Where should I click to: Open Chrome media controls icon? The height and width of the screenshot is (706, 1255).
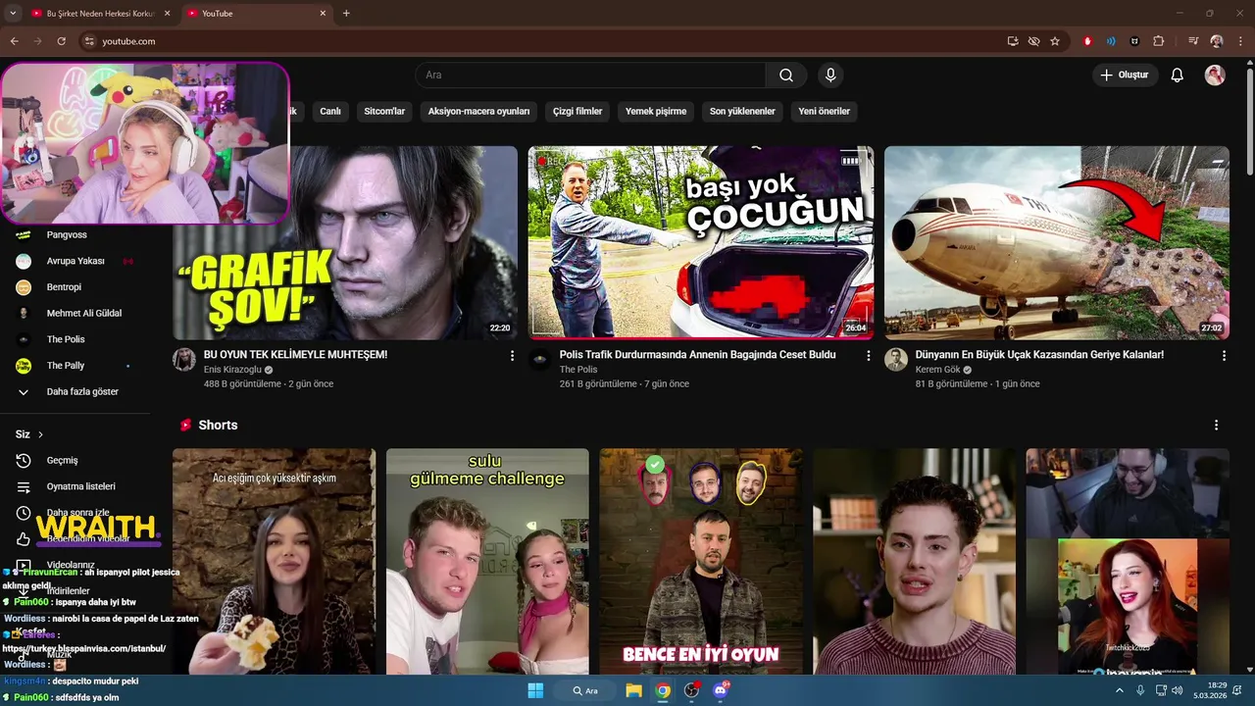(x=1193, y=41)
